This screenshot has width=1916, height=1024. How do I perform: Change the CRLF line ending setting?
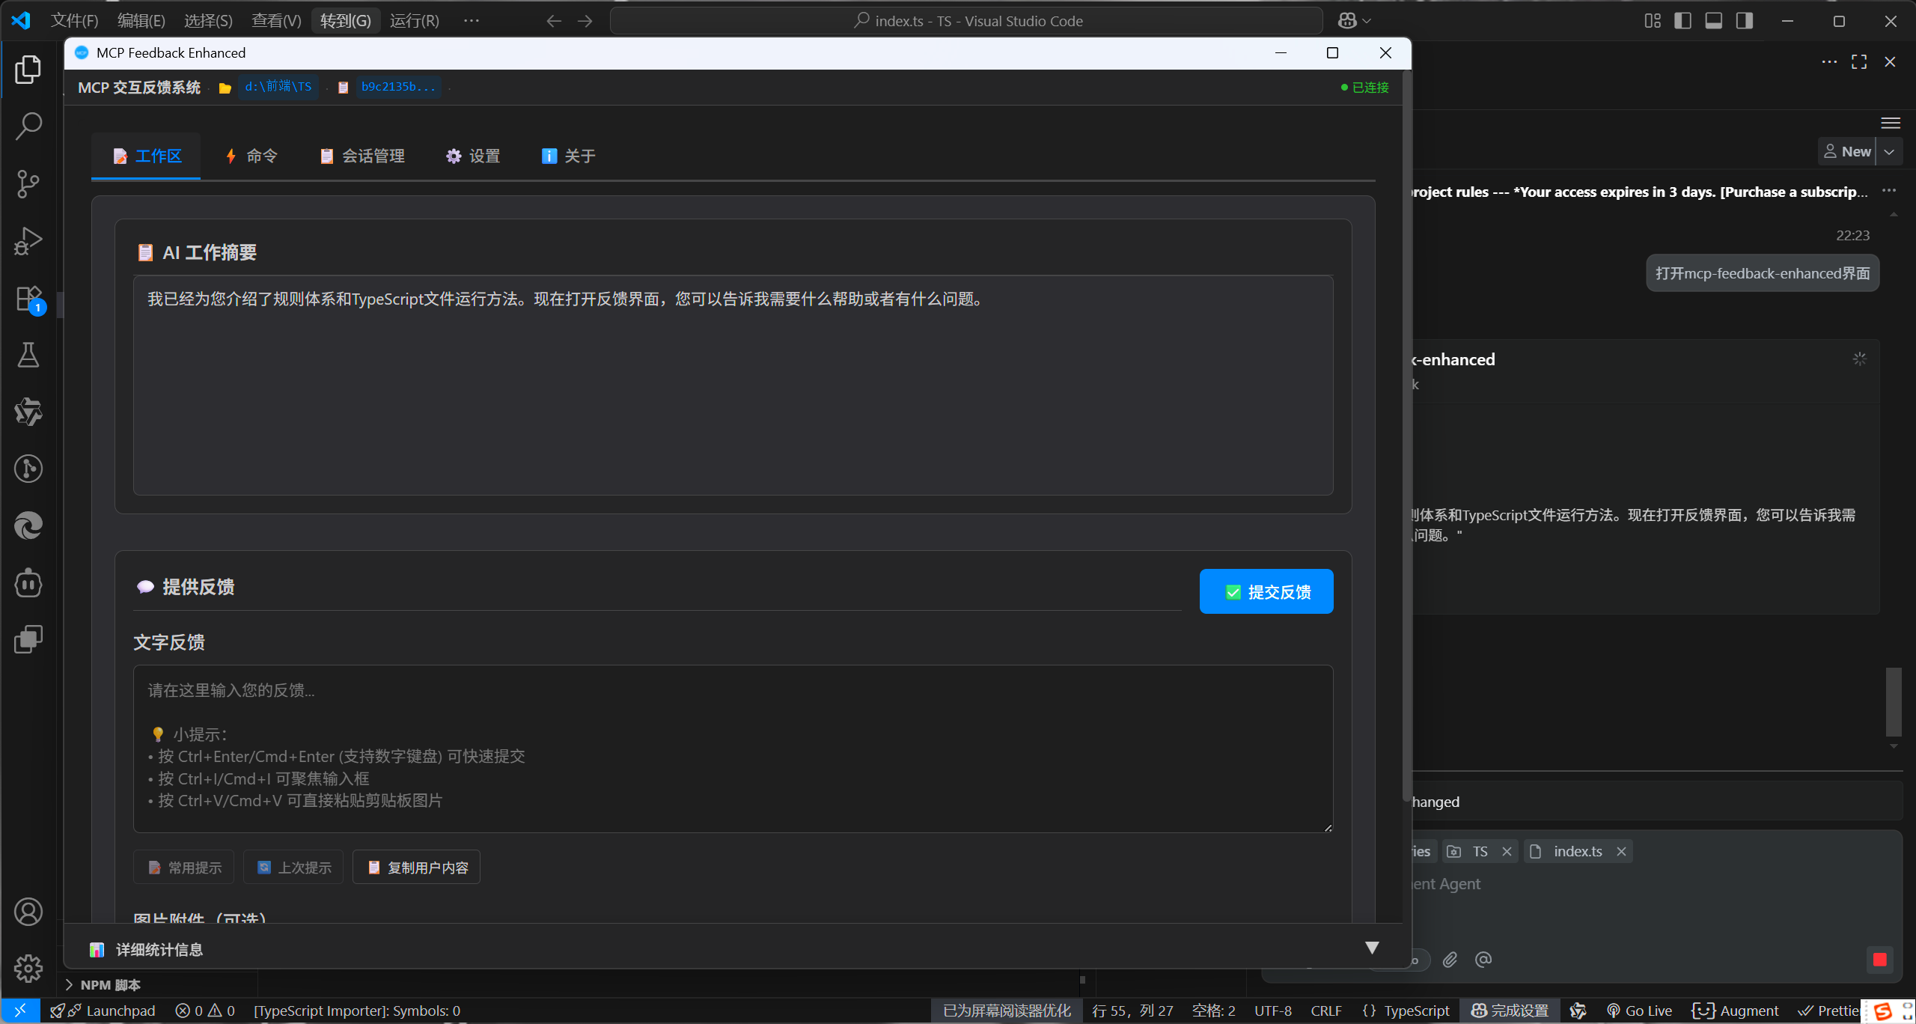[x=1325, y=1011]
